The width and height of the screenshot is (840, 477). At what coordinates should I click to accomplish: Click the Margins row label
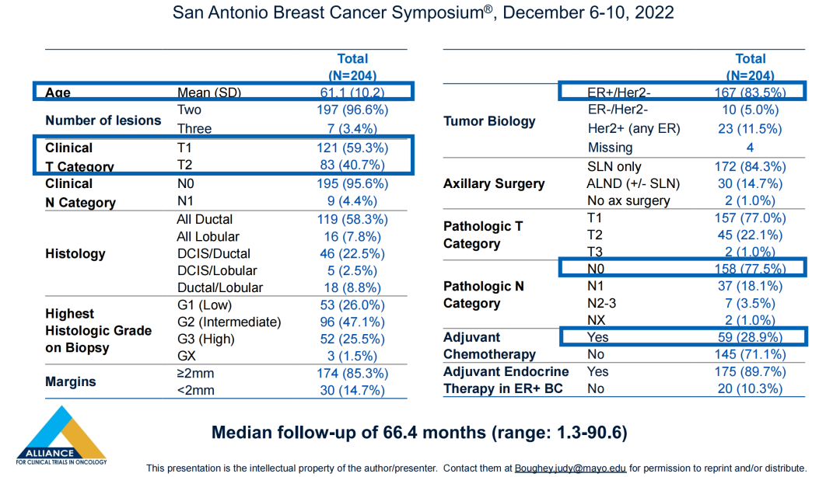coord(71,381)
